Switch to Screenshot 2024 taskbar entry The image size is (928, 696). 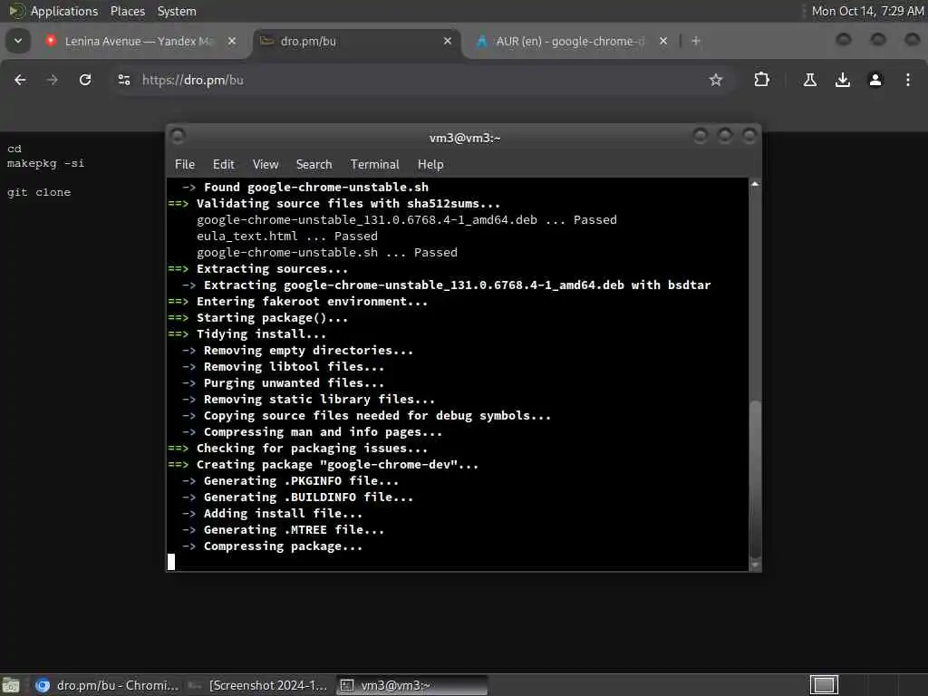[258, 685]
